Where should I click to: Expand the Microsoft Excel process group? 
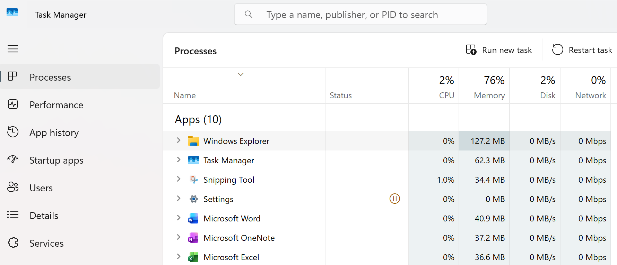[x=179, y=256]
